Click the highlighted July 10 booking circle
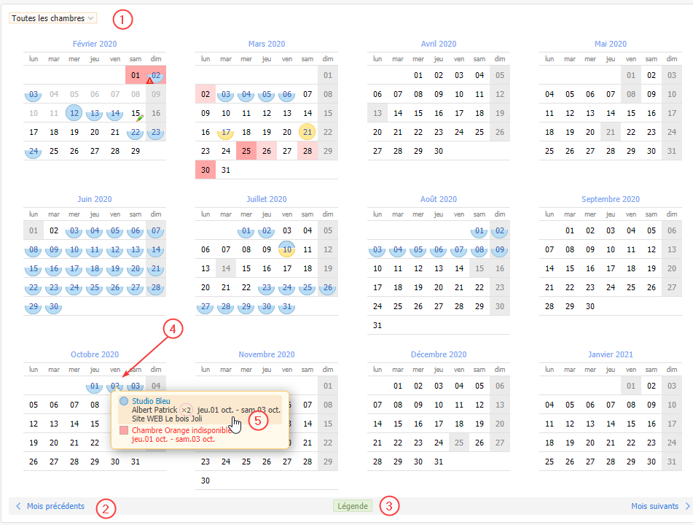Screen dimensions: 693x525 [x=287, y=249]
